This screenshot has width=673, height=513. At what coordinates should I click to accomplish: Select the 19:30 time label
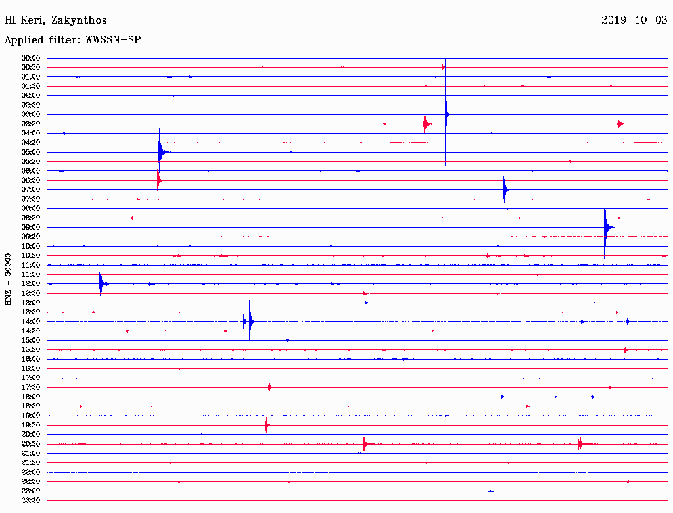tap(30, 426)
